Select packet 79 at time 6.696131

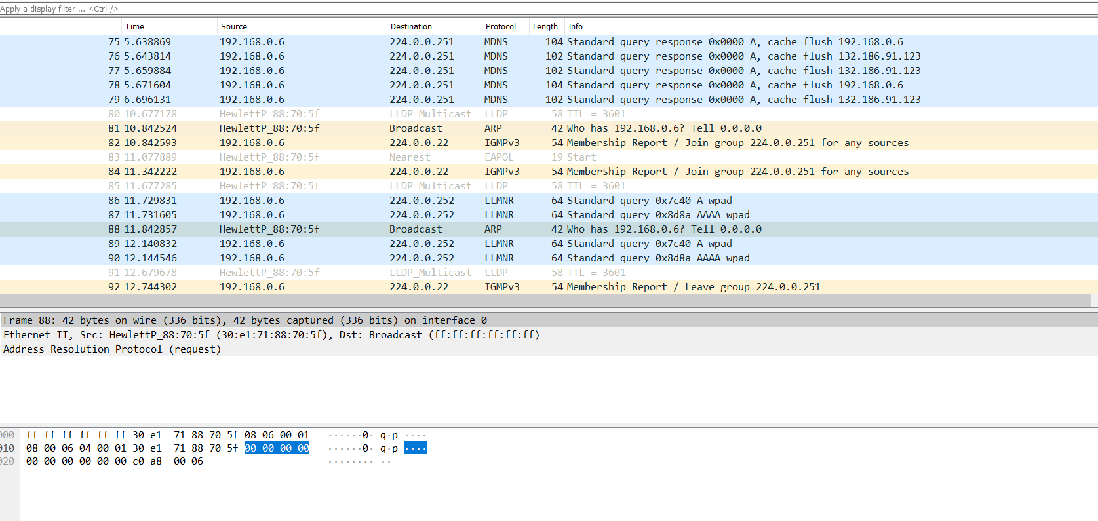[x=549, y=100]
